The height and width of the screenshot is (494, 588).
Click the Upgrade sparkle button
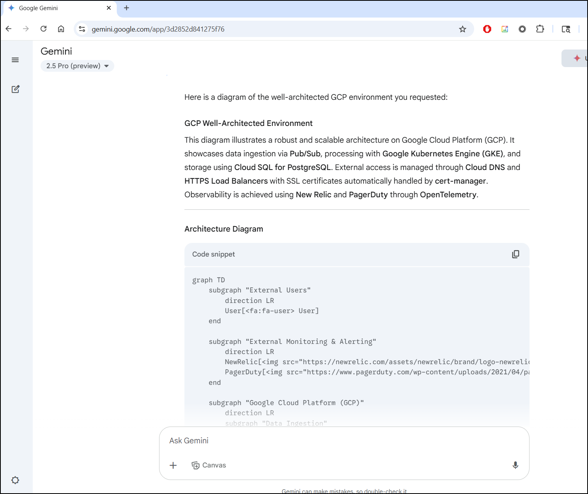(x=576, y=58)
